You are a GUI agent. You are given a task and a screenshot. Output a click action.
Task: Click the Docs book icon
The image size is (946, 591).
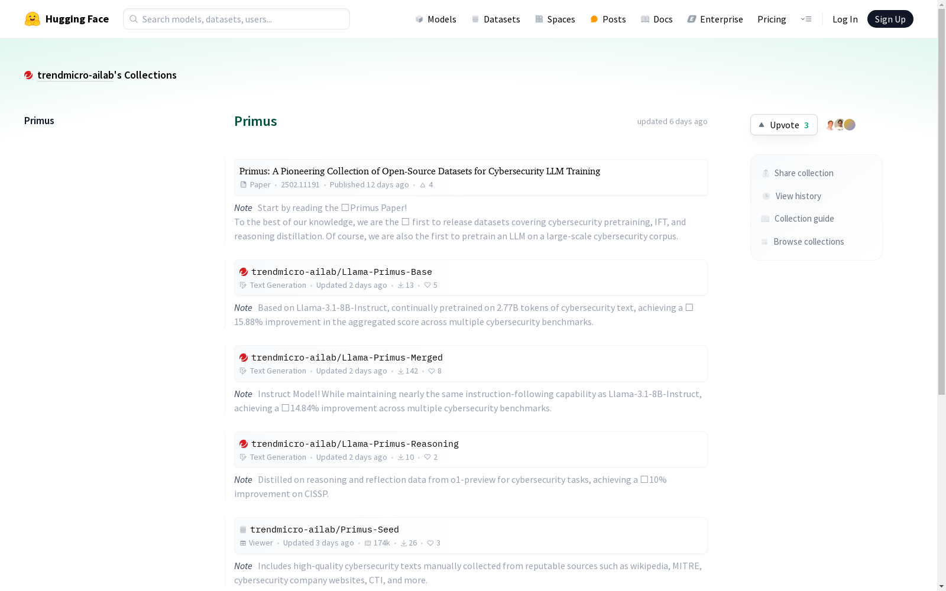pyautogui.click(x=645, y=19)
